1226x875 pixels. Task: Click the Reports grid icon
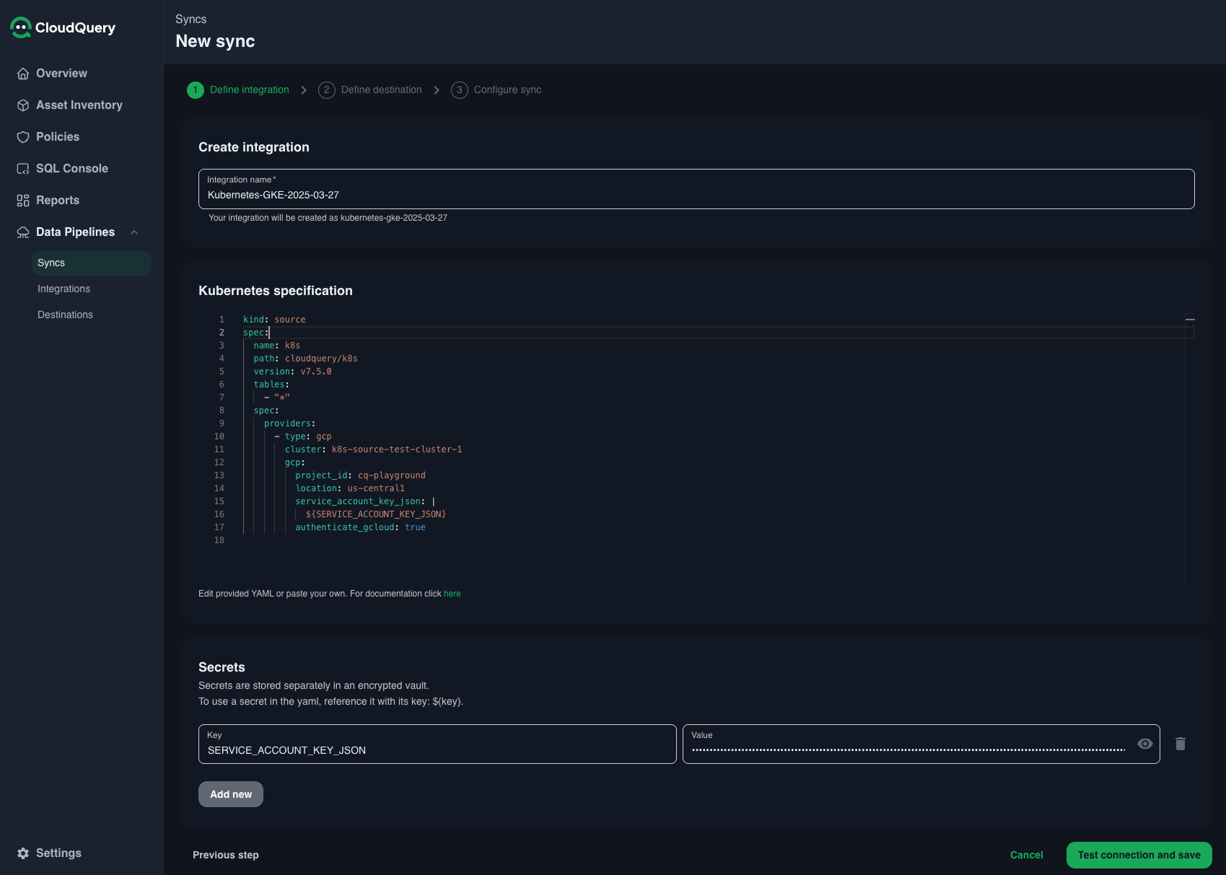tap(23, 201)
